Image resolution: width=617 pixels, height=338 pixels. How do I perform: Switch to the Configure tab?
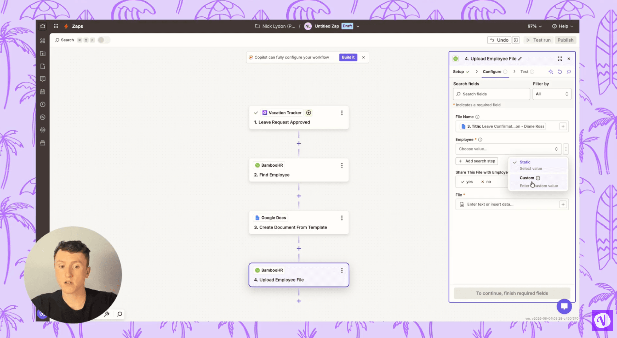click(x=495, y=72)
